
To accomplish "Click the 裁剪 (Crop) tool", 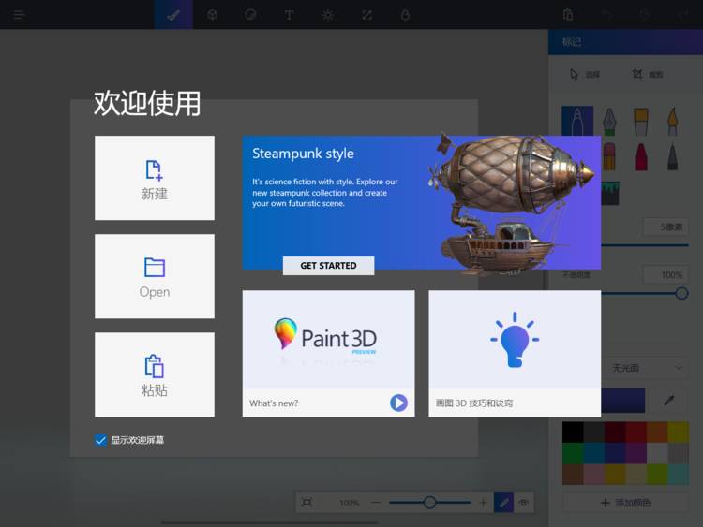I will [647, 74].
